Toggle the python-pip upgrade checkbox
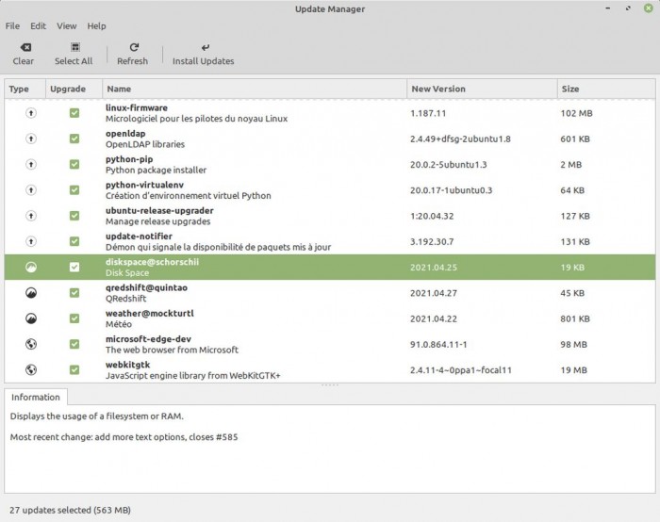Viewport: 660px width, 522px height. pos(74,164)
